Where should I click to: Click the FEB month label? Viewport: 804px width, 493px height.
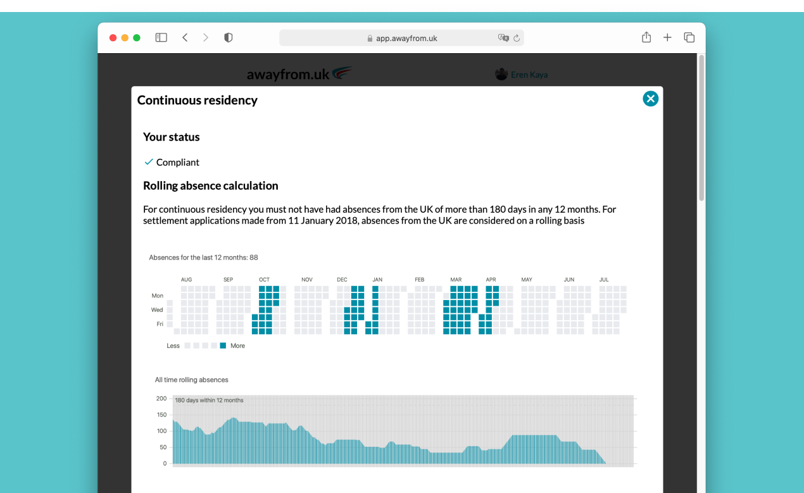420,280
